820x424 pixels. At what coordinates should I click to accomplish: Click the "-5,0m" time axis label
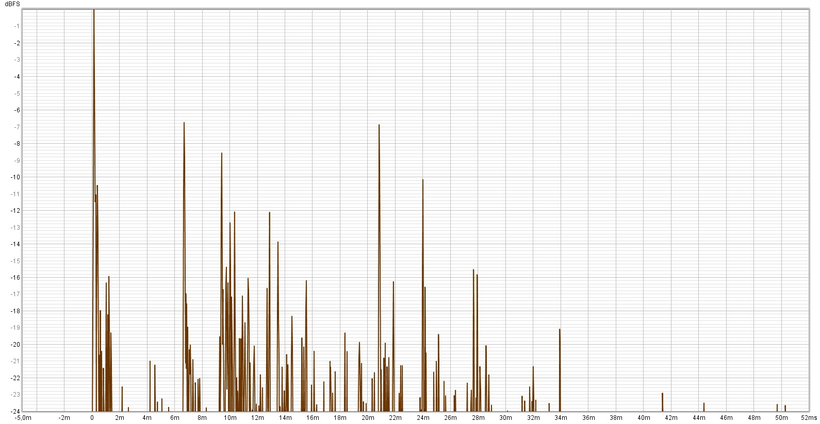[23, 418]
